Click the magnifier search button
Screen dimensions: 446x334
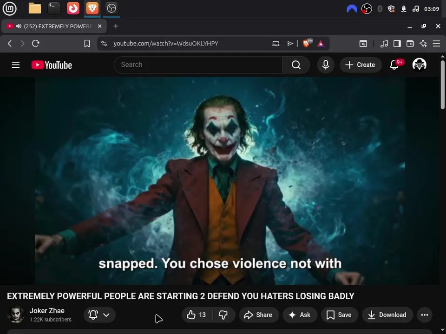296,65
